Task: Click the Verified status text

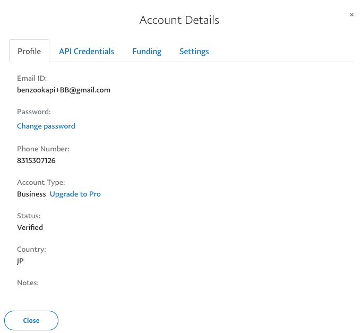Action: click(x=30, y=227)
